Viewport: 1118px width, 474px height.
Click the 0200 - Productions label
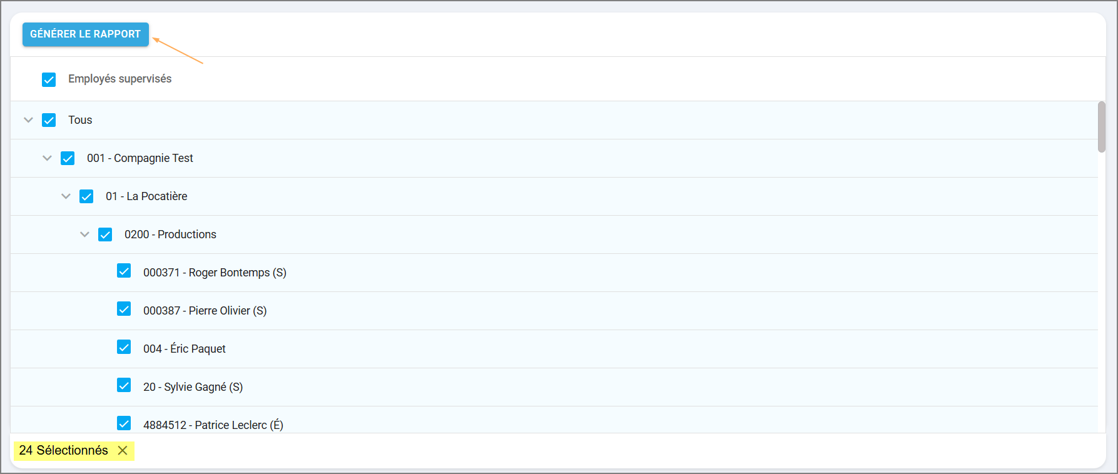170,234
